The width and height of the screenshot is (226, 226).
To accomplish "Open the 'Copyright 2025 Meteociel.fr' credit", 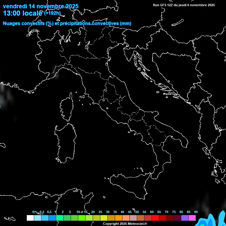I will (x=125, y=224).
